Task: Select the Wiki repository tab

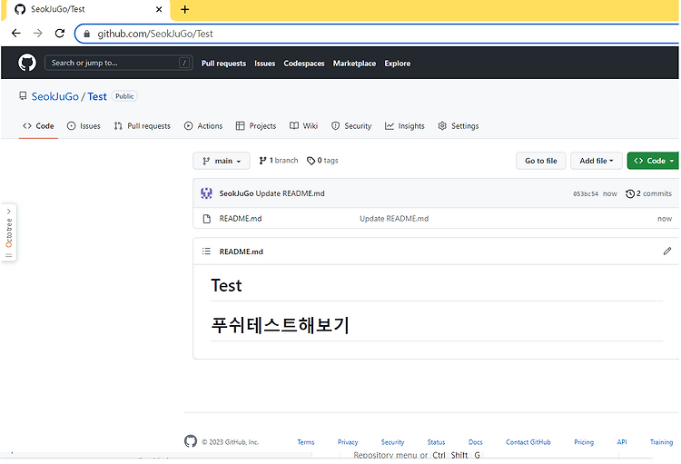Action: coord(304,126)
